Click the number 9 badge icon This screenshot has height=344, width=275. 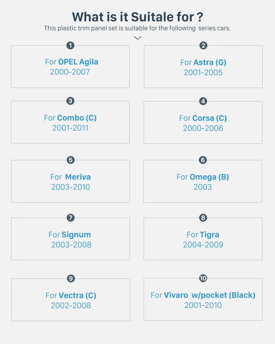tap(71, 278)
